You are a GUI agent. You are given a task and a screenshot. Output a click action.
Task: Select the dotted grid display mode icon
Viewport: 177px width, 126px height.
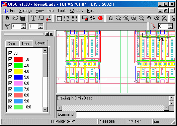74,18
